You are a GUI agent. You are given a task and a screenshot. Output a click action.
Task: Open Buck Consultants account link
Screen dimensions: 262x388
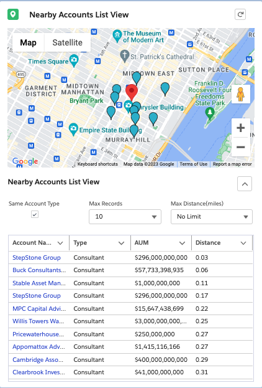coord(39,270)
